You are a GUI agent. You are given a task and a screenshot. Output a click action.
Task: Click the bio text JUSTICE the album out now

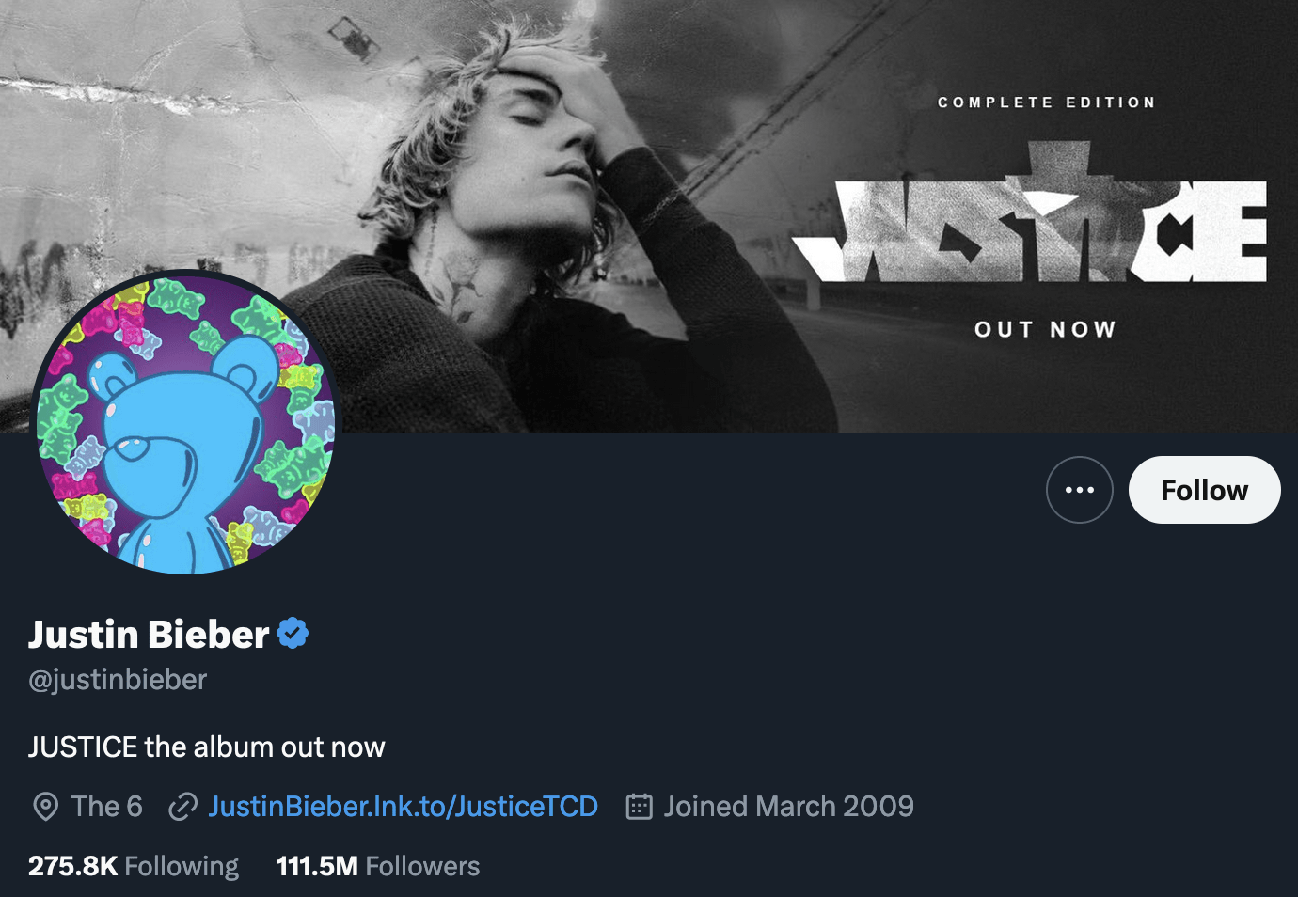(x=207, y=747)
